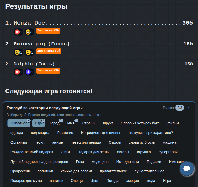Vote for the 'Город' category
Image resolution: width=198 pixels, height=187 pixels.
click(x=54, y=123)
